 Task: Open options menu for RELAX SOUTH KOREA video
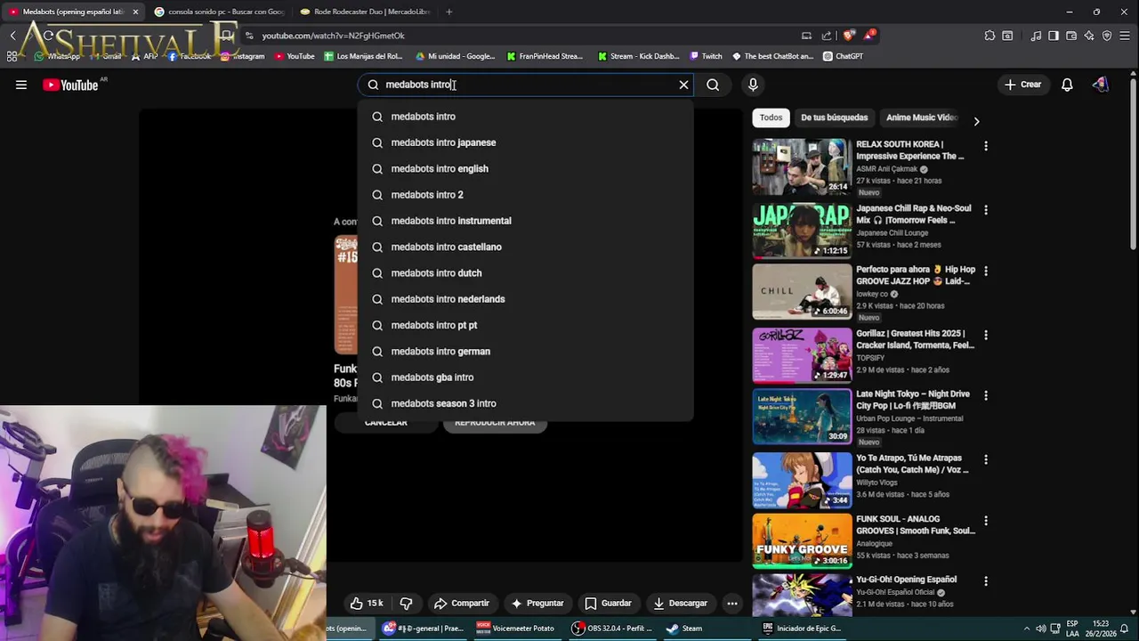pyautogui.click(x=985, y=145)
